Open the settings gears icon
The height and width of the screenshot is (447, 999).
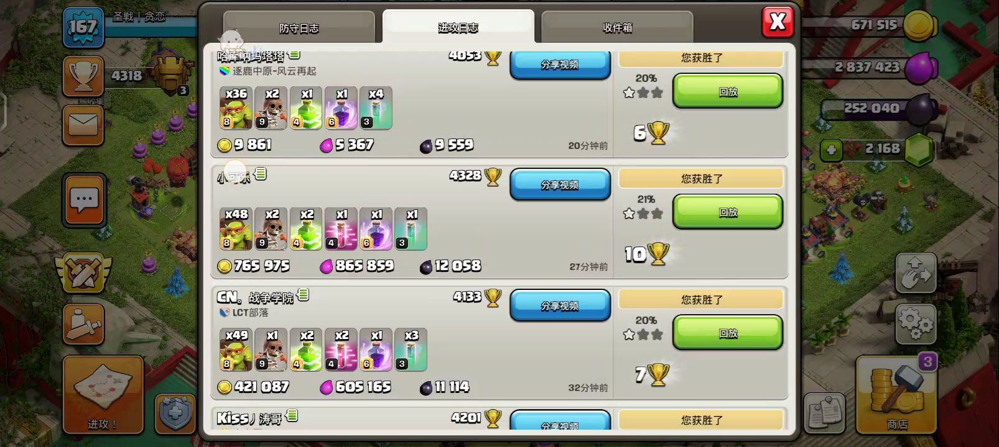click(916, 323)
